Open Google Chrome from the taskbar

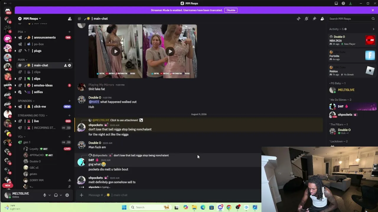(229, 207)
